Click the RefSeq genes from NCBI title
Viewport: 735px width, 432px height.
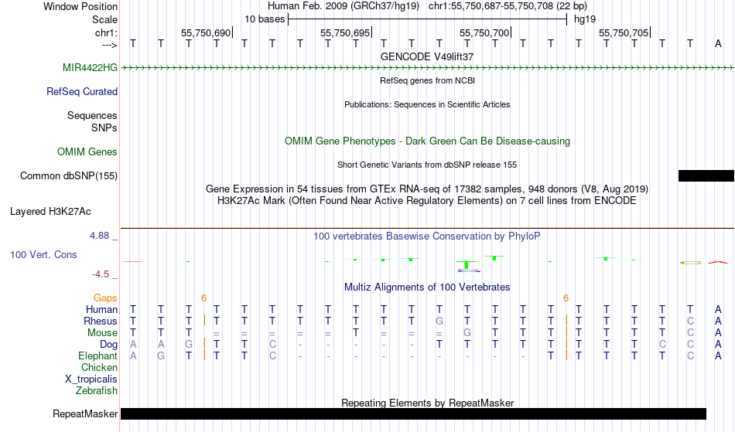(427, 80)
